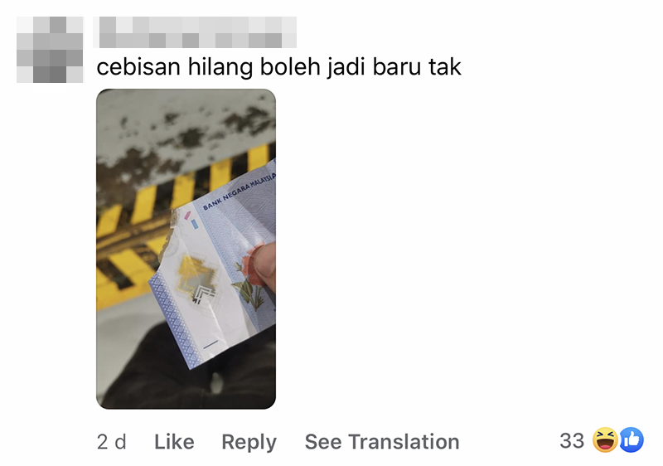Click the thumb holding the banknote in photo

(265, 265)
